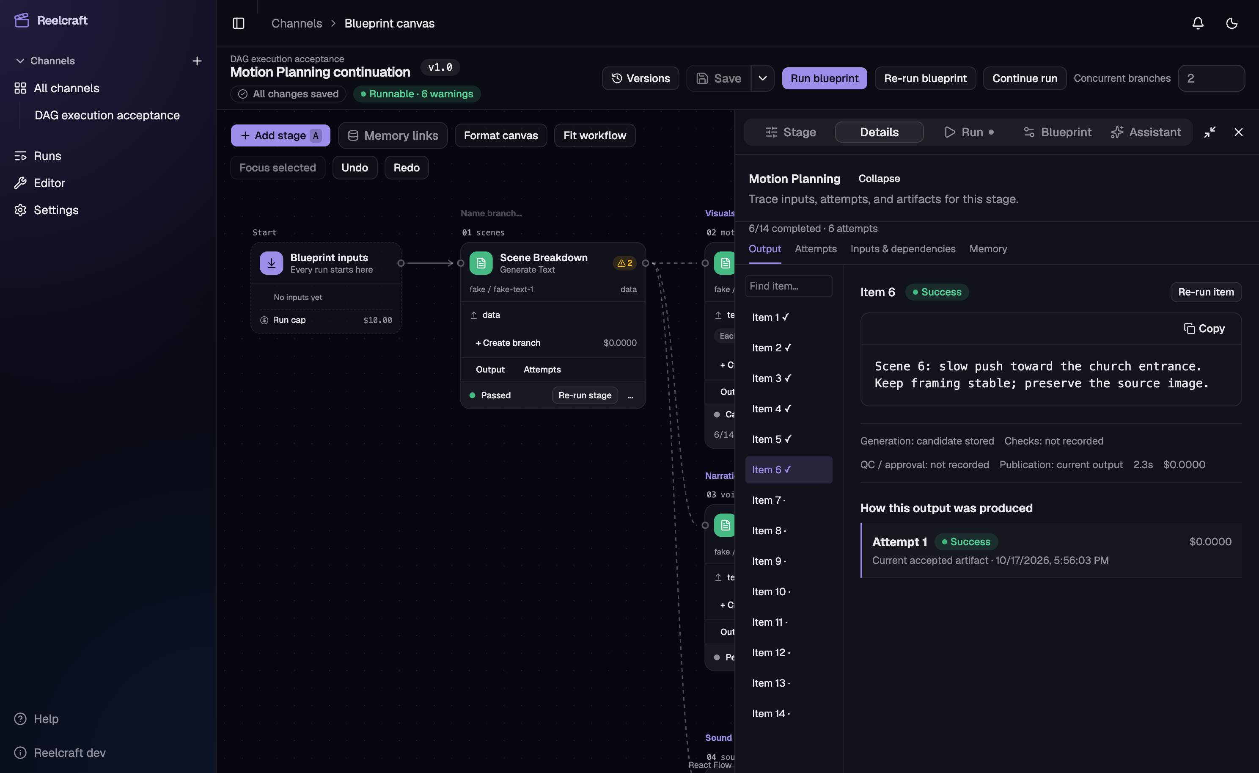Open Settings in sidebar
The width and height of the screenshot is (1259, 773).
(56, 210)
